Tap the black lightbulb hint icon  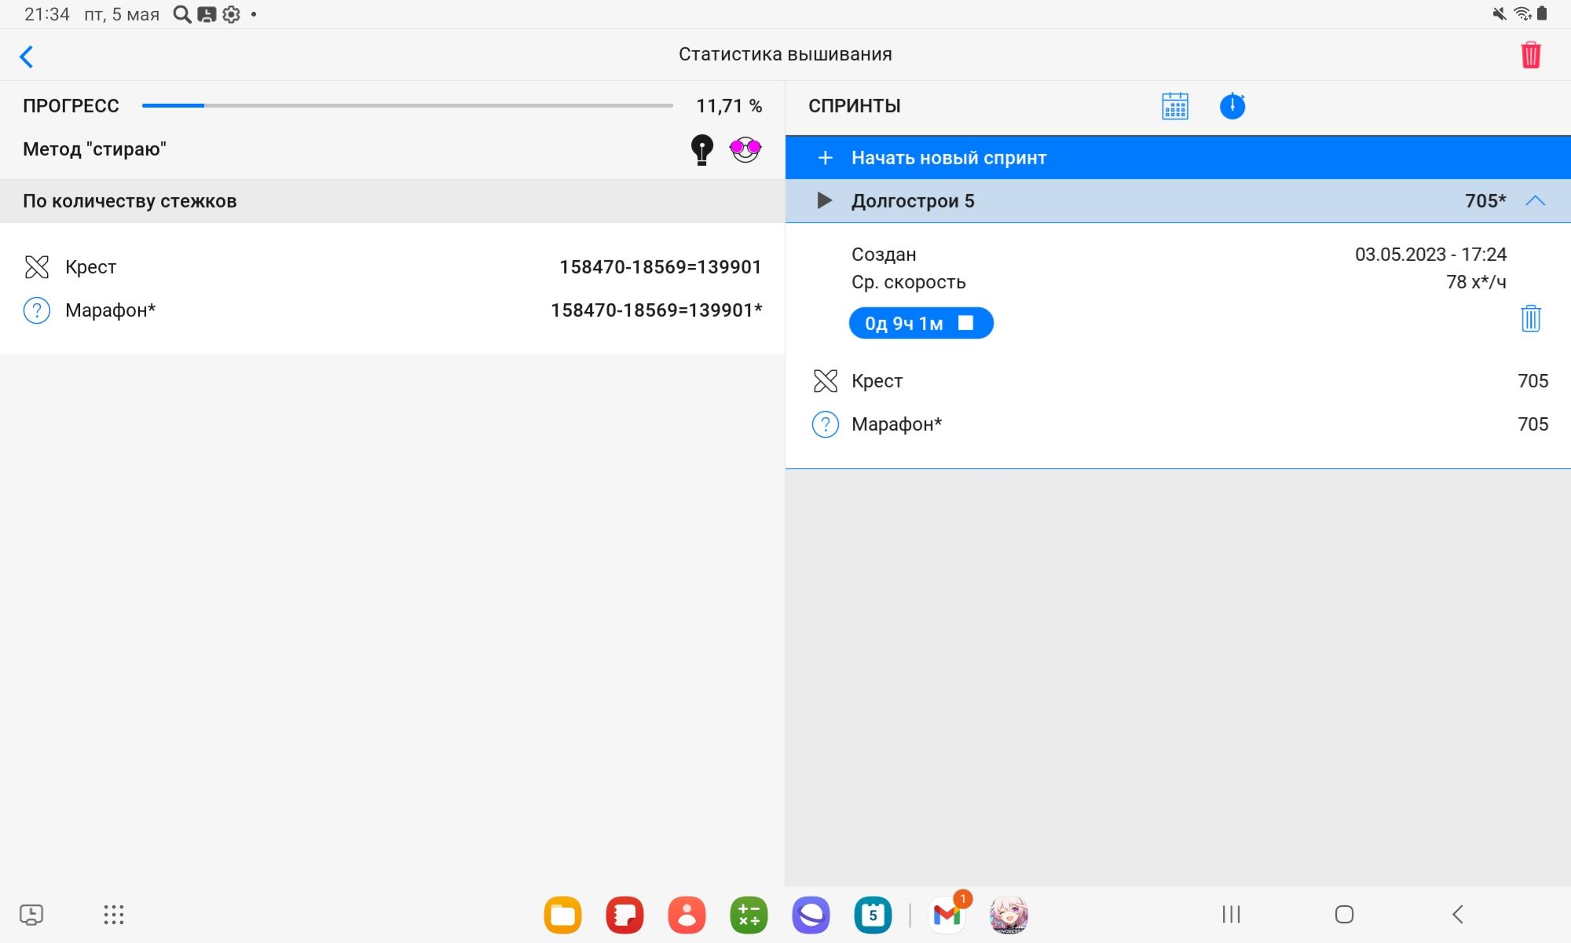(701, 149)
